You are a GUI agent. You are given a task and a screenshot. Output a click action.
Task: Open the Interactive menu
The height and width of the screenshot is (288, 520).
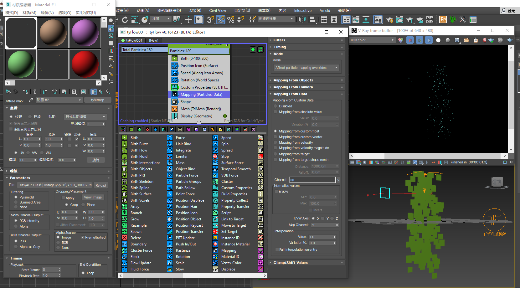303,11
